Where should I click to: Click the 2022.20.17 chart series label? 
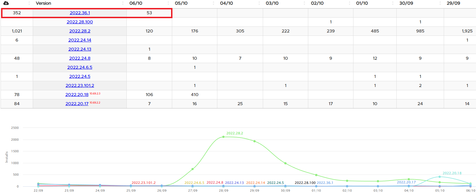coord(406,182)
